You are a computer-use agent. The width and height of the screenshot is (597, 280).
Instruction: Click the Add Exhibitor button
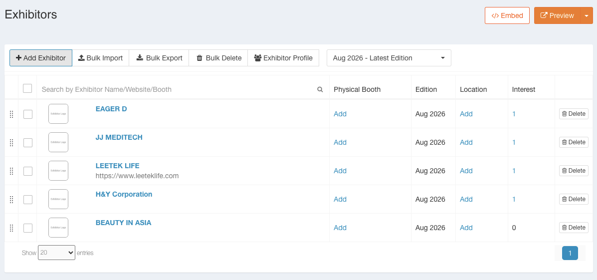coord(41,58)
